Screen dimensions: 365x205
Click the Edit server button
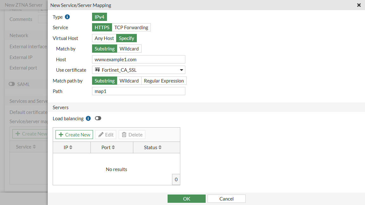[106, 135]
